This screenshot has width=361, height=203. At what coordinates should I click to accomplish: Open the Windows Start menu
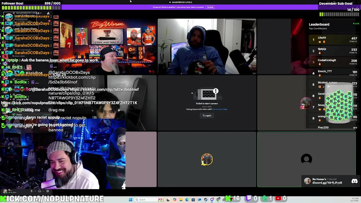131,200
